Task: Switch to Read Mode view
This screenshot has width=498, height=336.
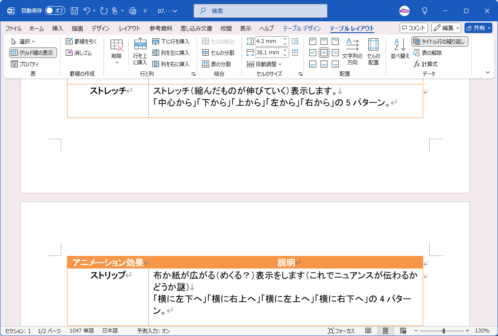Action: coord(368,331)
